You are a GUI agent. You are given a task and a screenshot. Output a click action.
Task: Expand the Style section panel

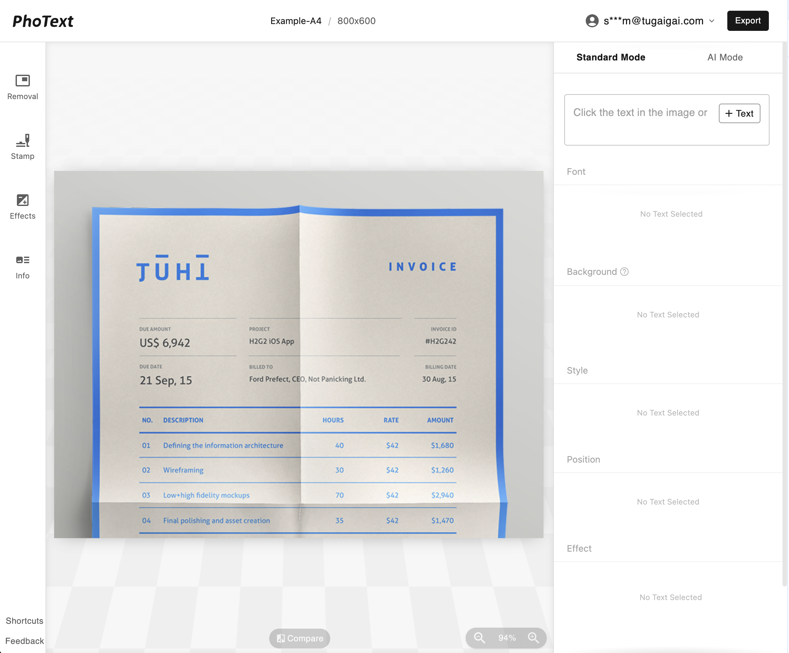[577, 370]
